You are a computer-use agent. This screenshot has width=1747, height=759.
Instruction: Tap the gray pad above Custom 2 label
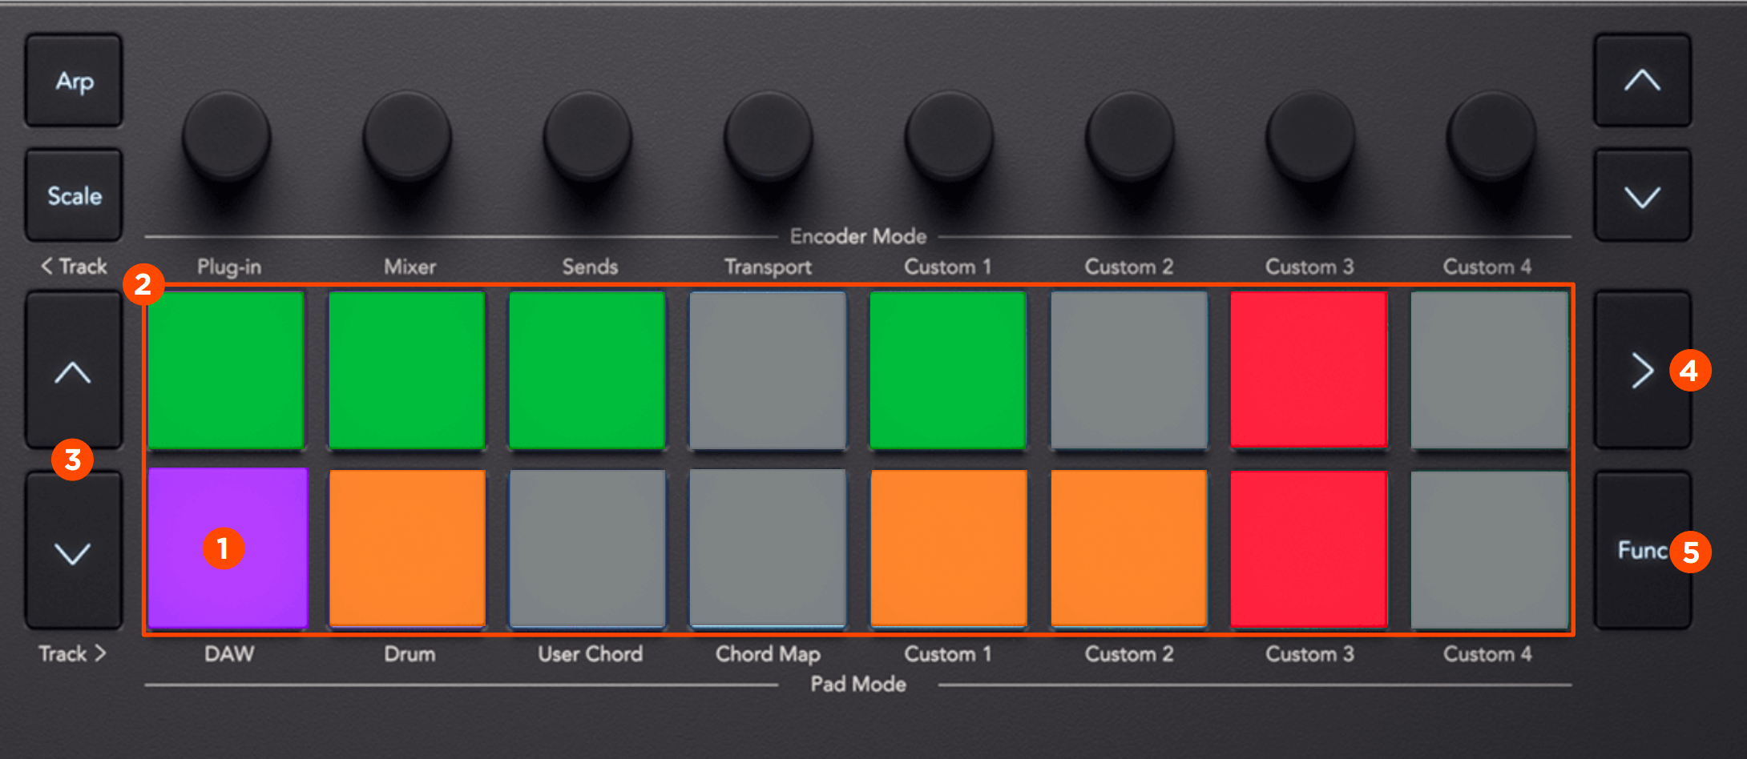point(1128,370)
